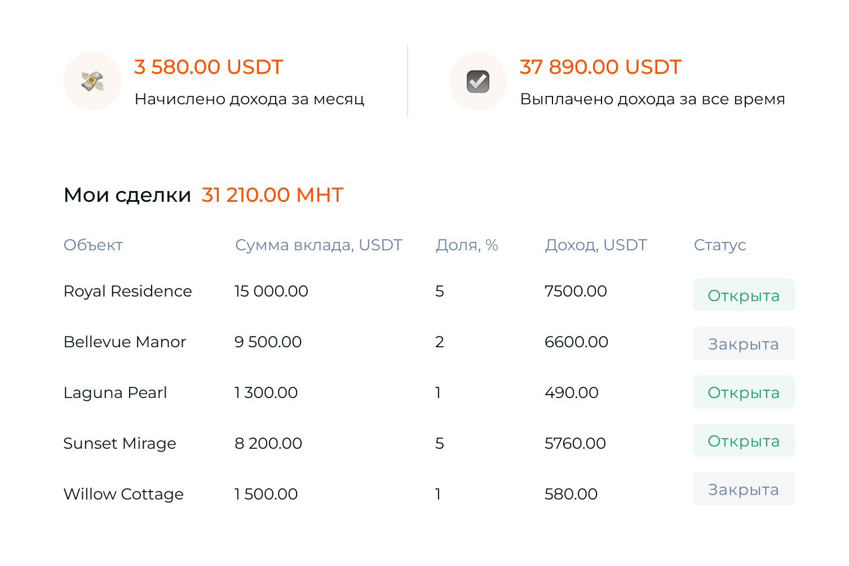Select the "37 890.00 USDT" total payout amount

pos(600,67)
